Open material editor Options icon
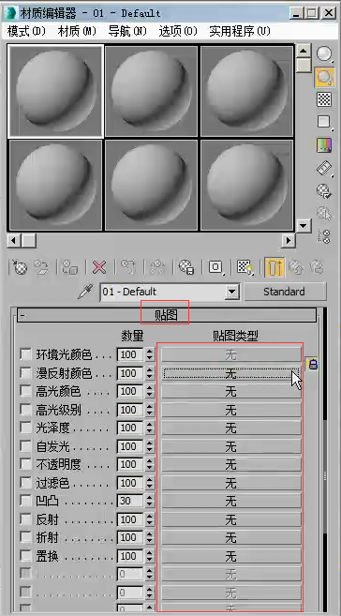This screenshot has height=616, width=341. pyautogui.click(x=324, y=191)
